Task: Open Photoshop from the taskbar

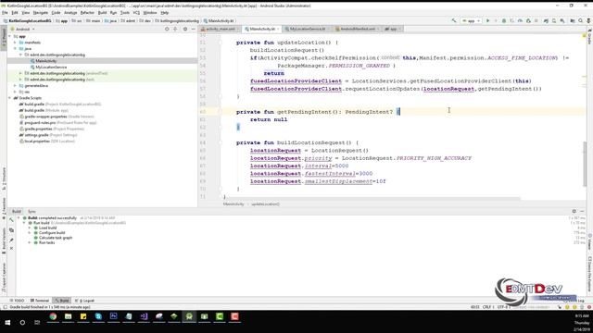Action: 113,316
